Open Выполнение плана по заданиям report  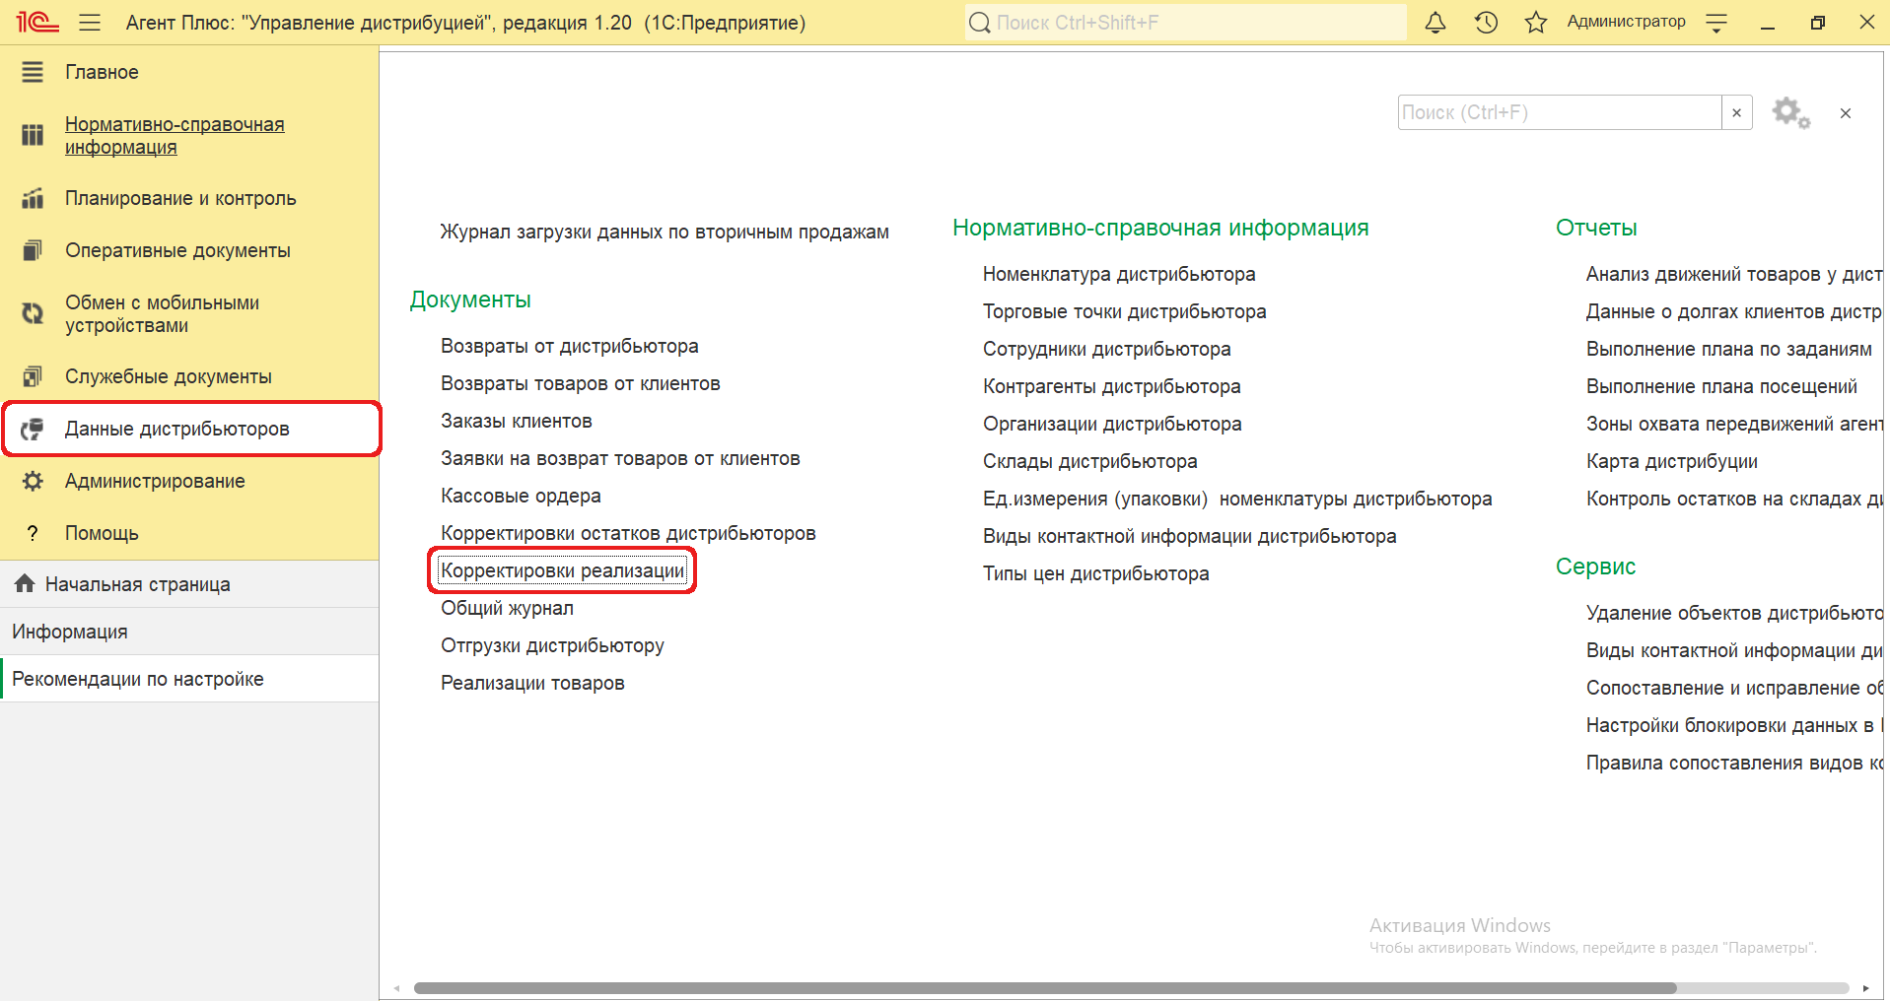1729,349
